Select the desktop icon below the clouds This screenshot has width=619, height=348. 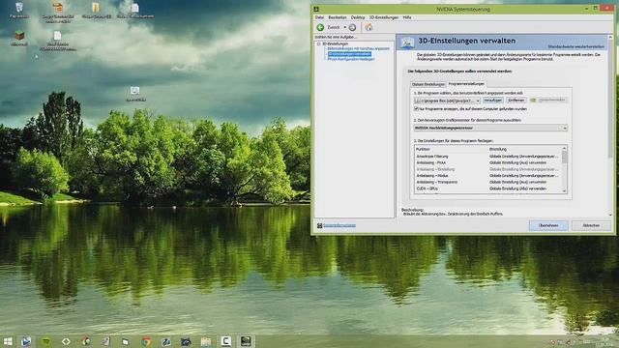135,94
